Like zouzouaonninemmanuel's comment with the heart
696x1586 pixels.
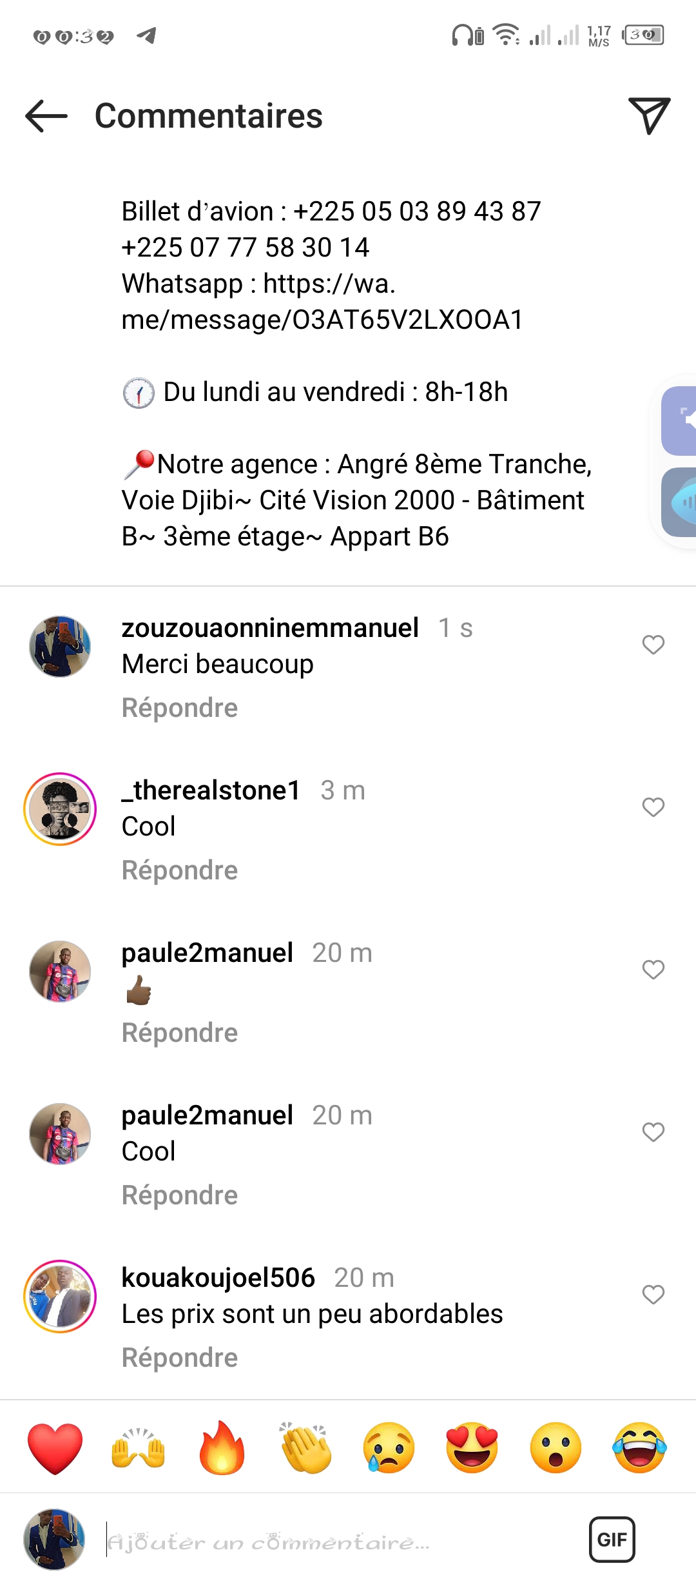653,645
